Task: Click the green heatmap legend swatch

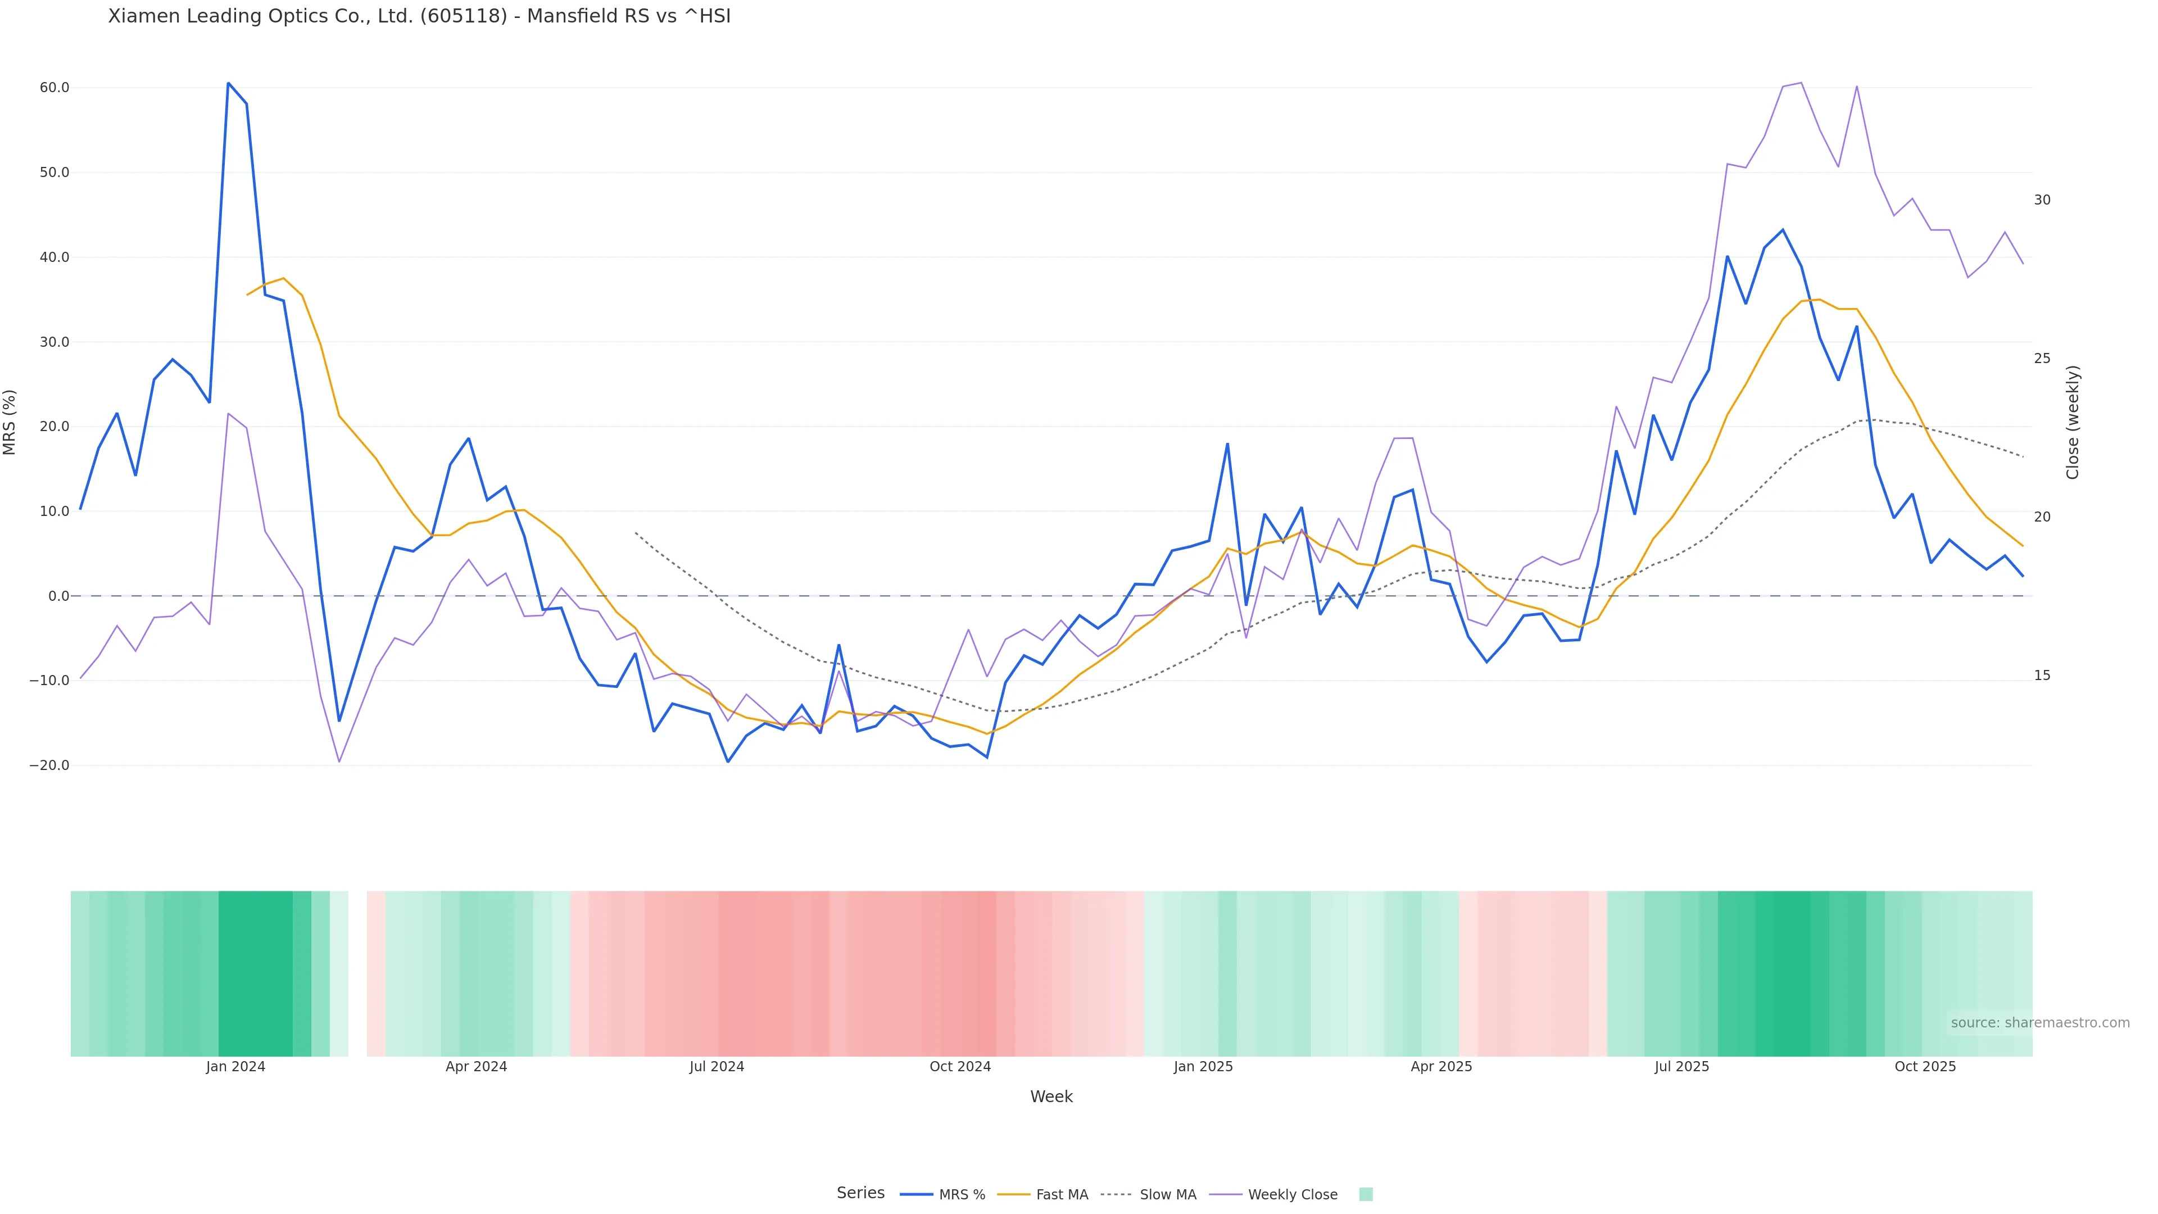Action: [x=1366, y=1195]
